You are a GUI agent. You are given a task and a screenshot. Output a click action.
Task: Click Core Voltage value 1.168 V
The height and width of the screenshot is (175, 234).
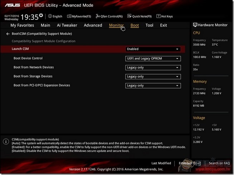(x=216, y=57)
